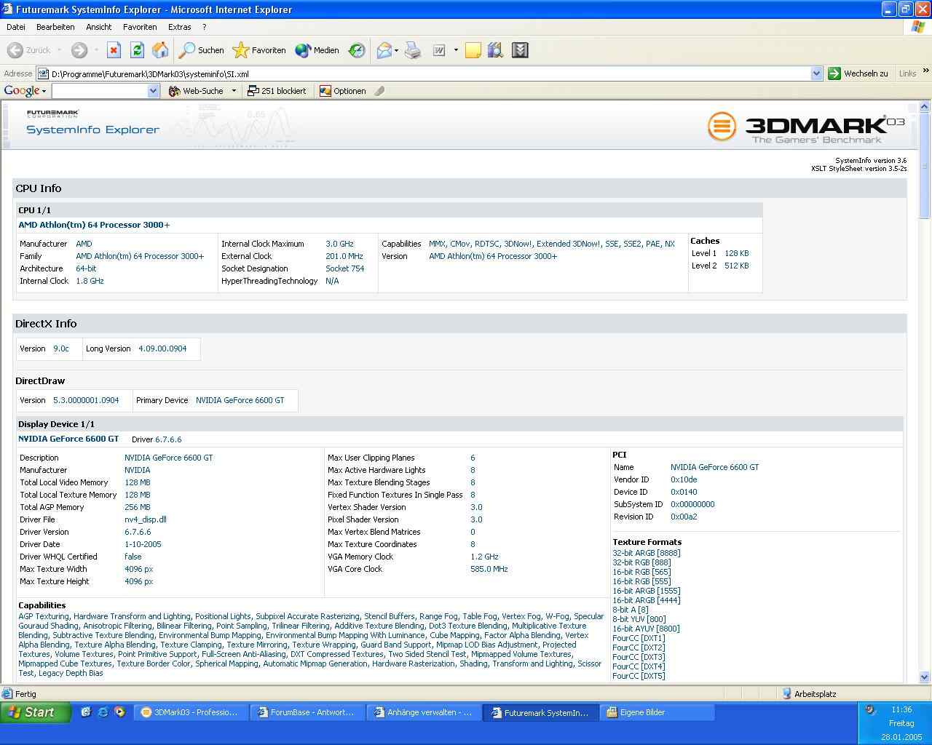The height and width of the screenshot is (745, 932).
Task: Click the Mail envelope icon
Action: coord(384,50)
